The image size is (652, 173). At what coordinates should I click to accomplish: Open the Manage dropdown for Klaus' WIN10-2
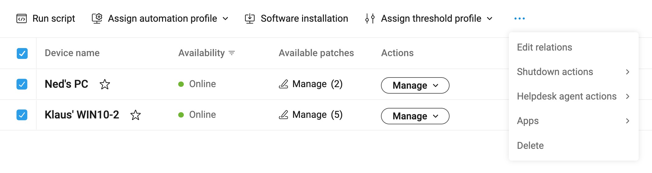pos(415,116)
